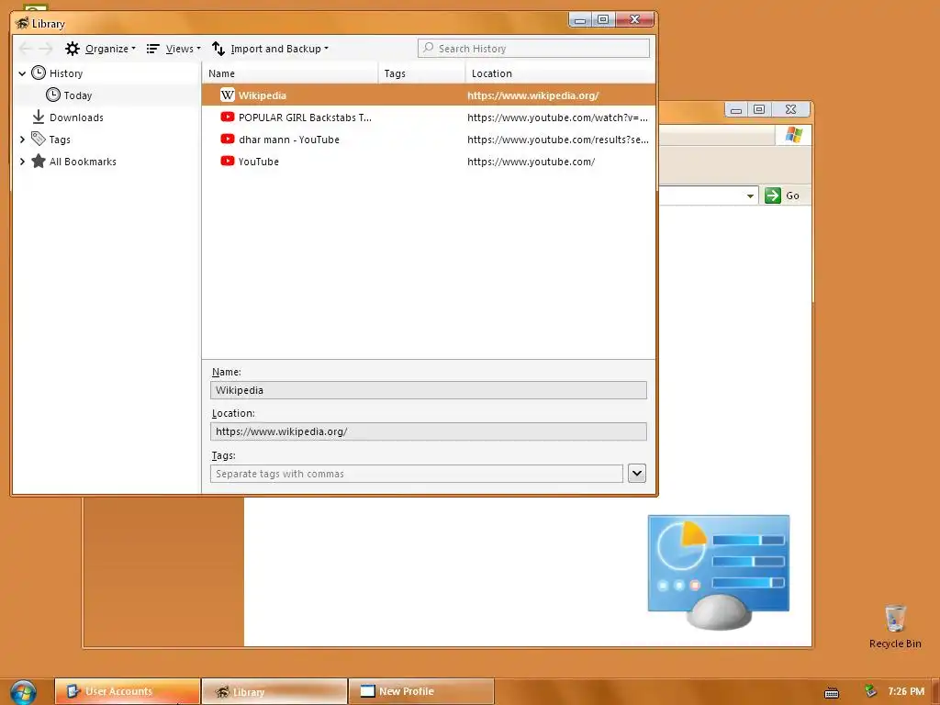Image resolution: width=940 pixels, height=705 pixels.
Task: Select History in the sidebar
Action: 66,73
